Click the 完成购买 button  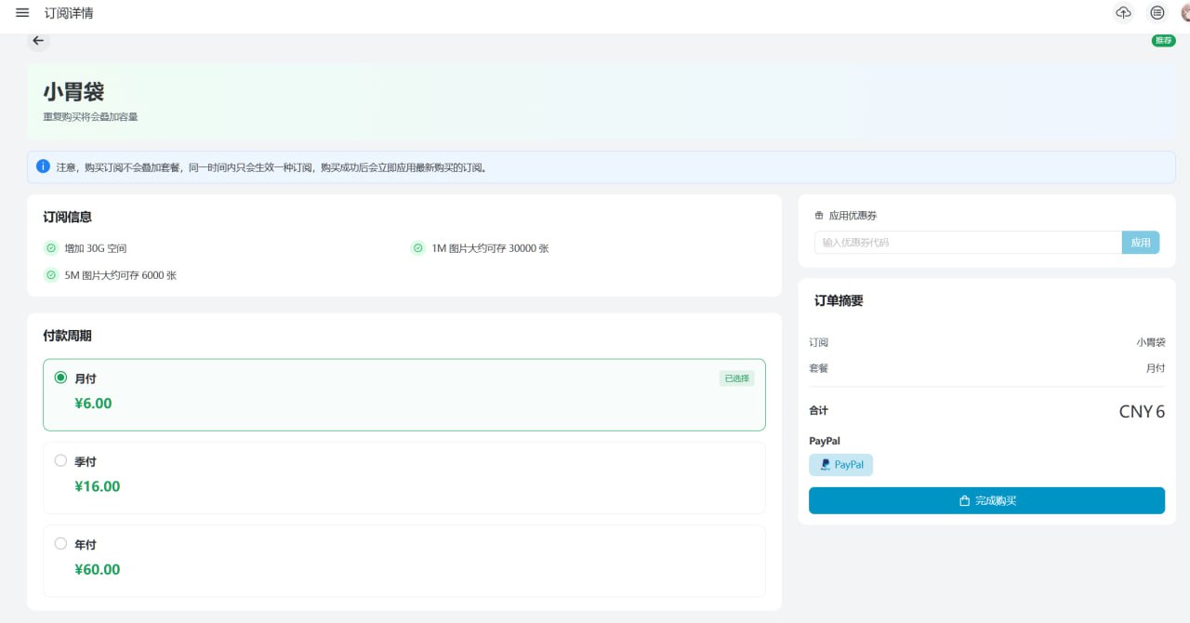pos(986,500)
